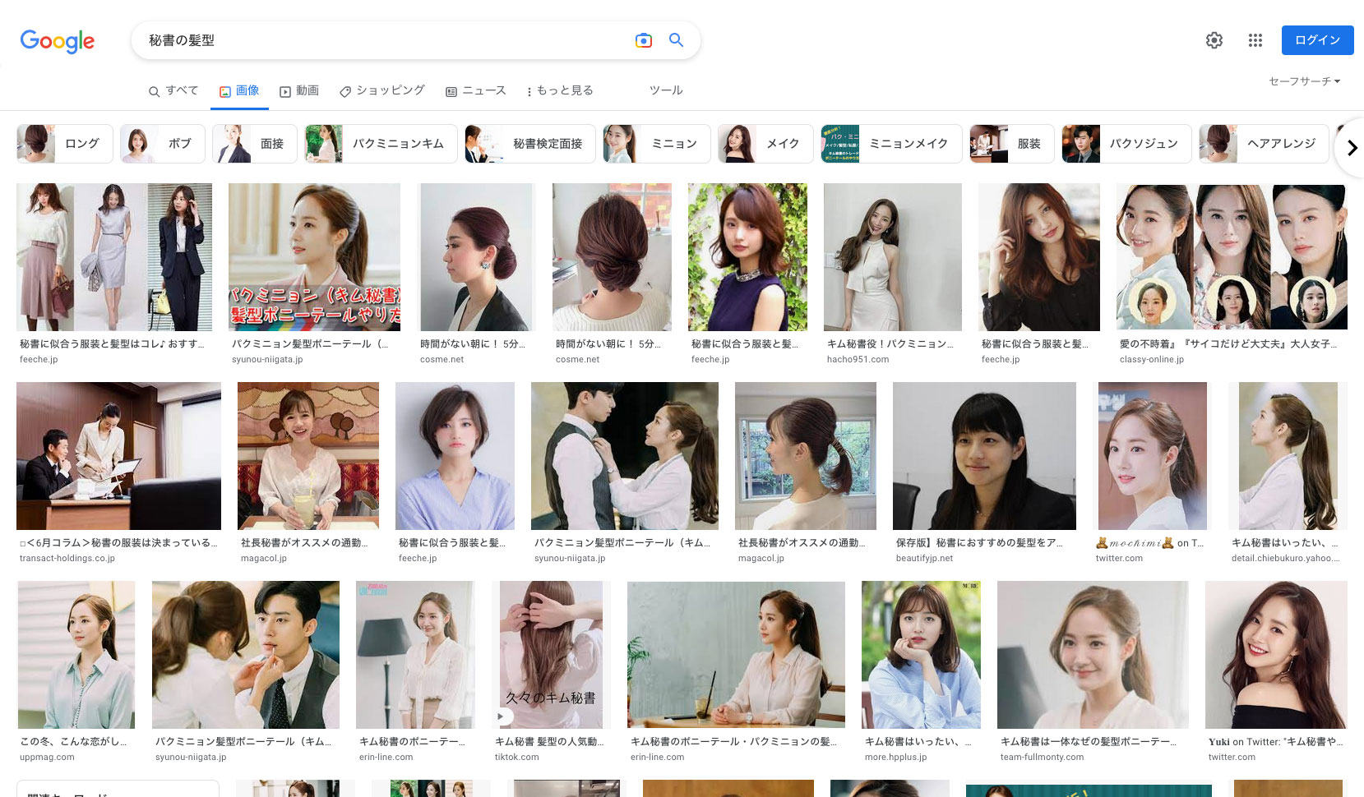
Task: Click the ログイン button
Action: (1317, 40)
